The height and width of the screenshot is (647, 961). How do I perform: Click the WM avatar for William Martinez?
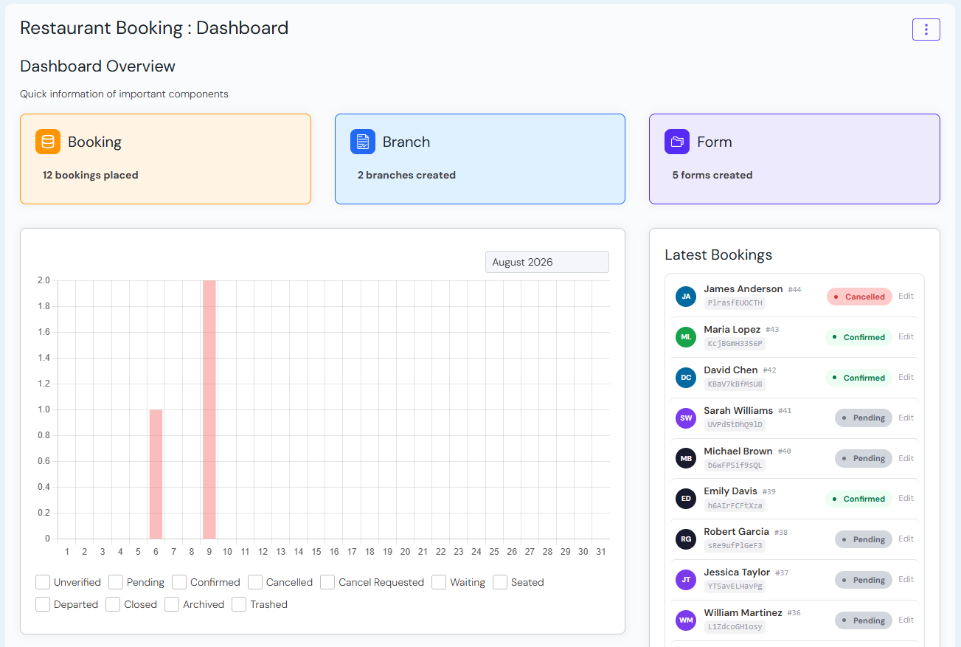coord(686,620)
